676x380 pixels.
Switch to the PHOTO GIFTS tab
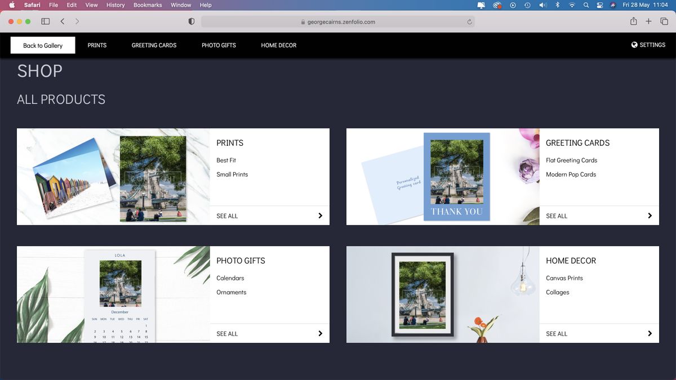pos(219,45)
